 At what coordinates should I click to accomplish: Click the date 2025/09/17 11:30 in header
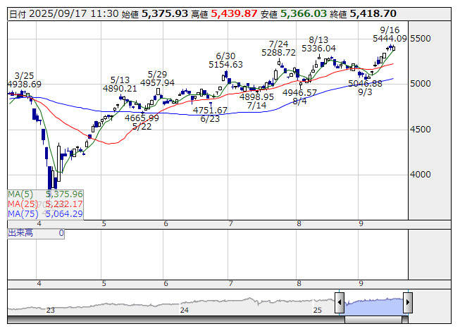[74, 14]
